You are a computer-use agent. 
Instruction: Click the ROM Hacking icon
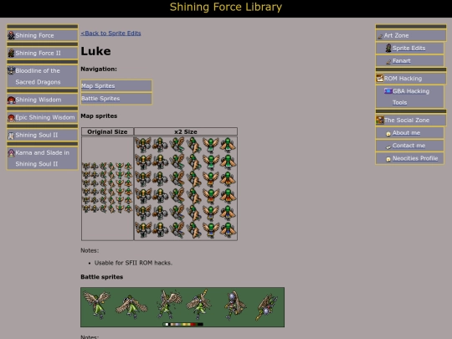click(380, 79)
